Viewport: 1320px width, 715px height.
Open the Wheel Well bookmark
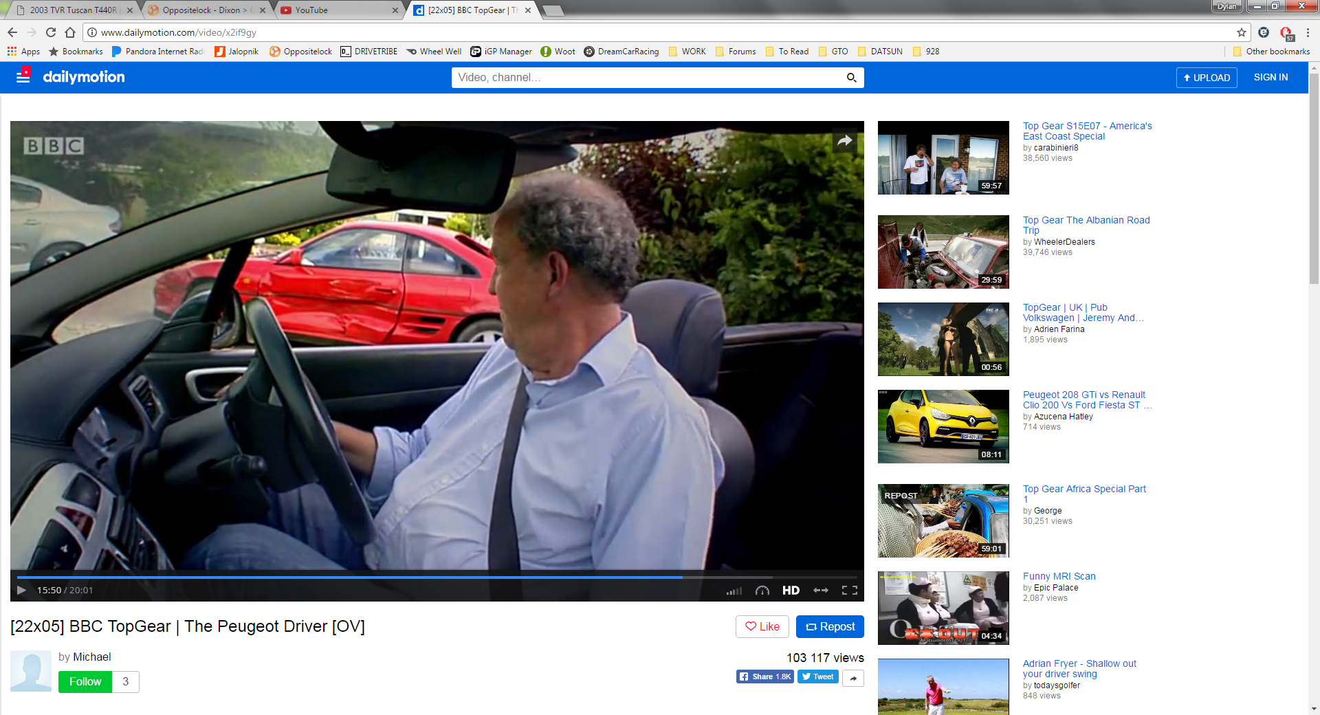click(x=433, y=52)
